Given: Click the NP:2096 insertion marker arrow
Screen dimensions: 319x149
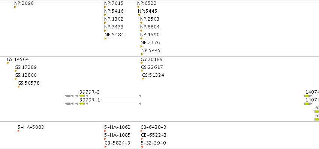Looking at the screenshot, I should (15, 7).
